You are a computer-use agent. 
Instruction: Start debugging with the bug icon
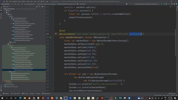click(164, 4)
